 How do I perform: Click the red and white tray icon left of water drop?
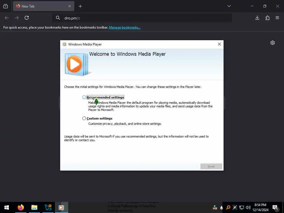point(215,207)
